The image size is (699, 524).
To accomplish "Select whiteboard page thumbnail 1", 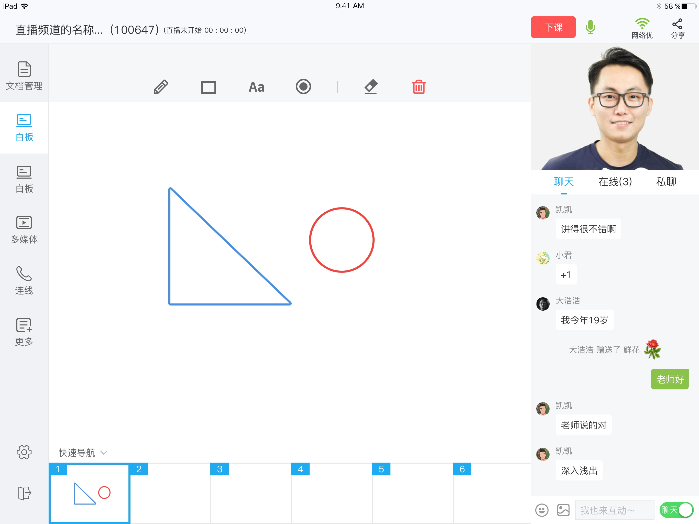I will click(x=90, y=493).
